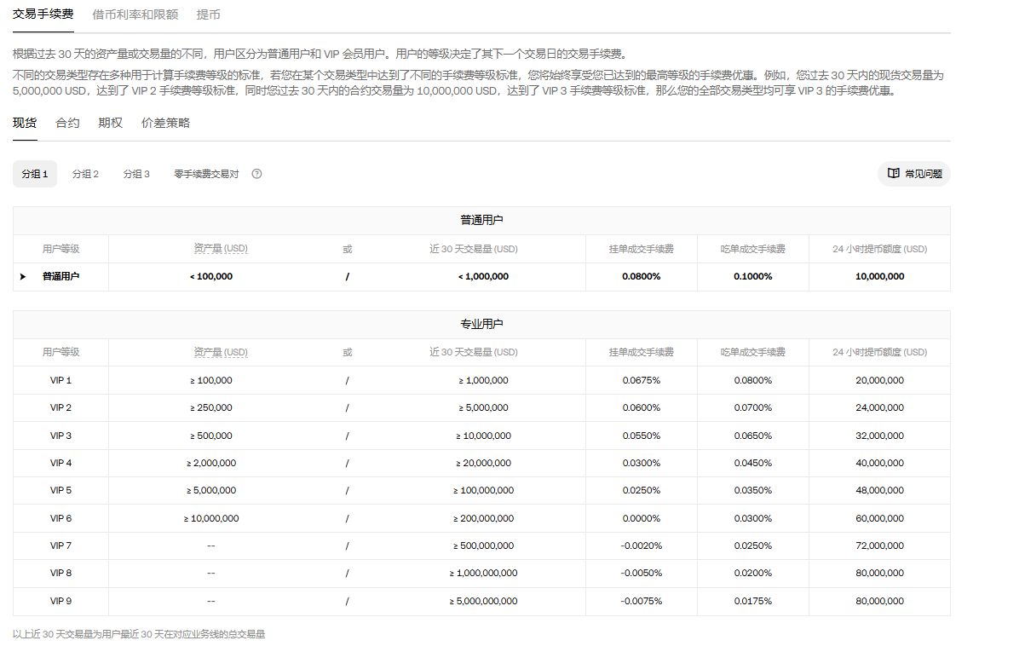The height and width of the screenshot is (652, 1025).
Task: Open the 价差策略 tab
Action: point(165,123)
